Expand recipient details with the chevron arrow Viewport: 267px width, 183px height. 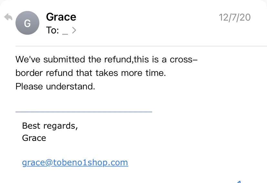[74, 30]
